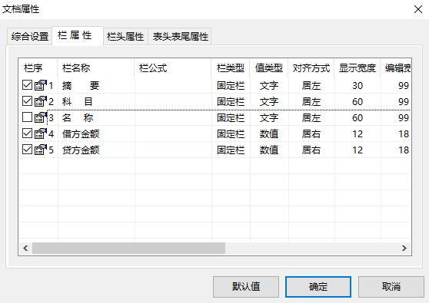Select the 摘要 column name cell
Screen dimensions: 429x303
tap(96, 85)
